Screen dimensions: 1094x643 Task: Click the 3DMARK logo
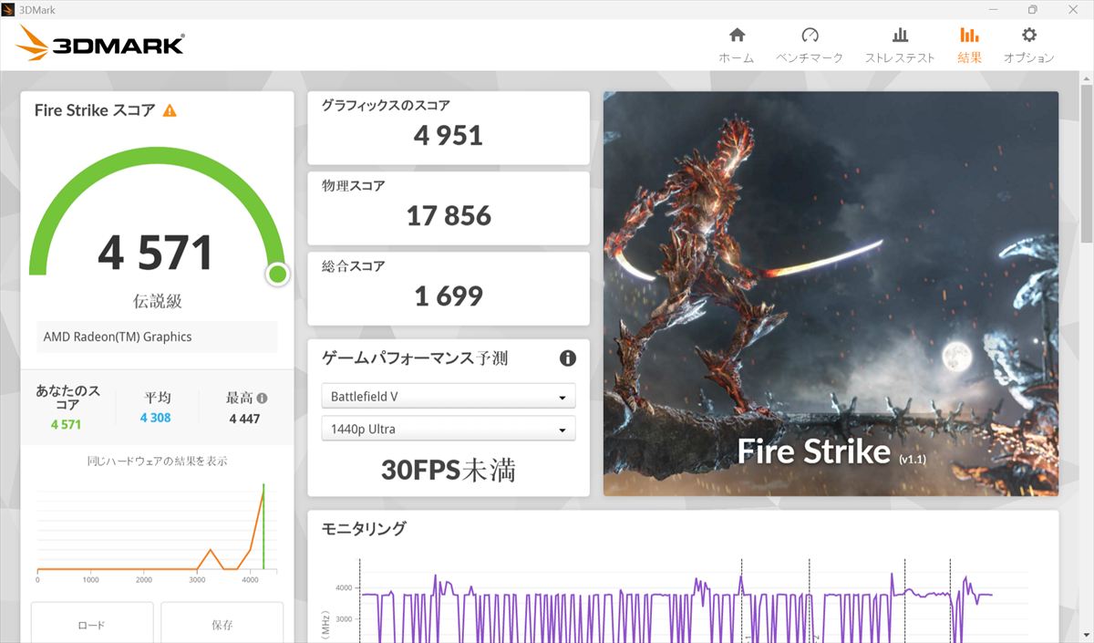click(x=100, y=43)
